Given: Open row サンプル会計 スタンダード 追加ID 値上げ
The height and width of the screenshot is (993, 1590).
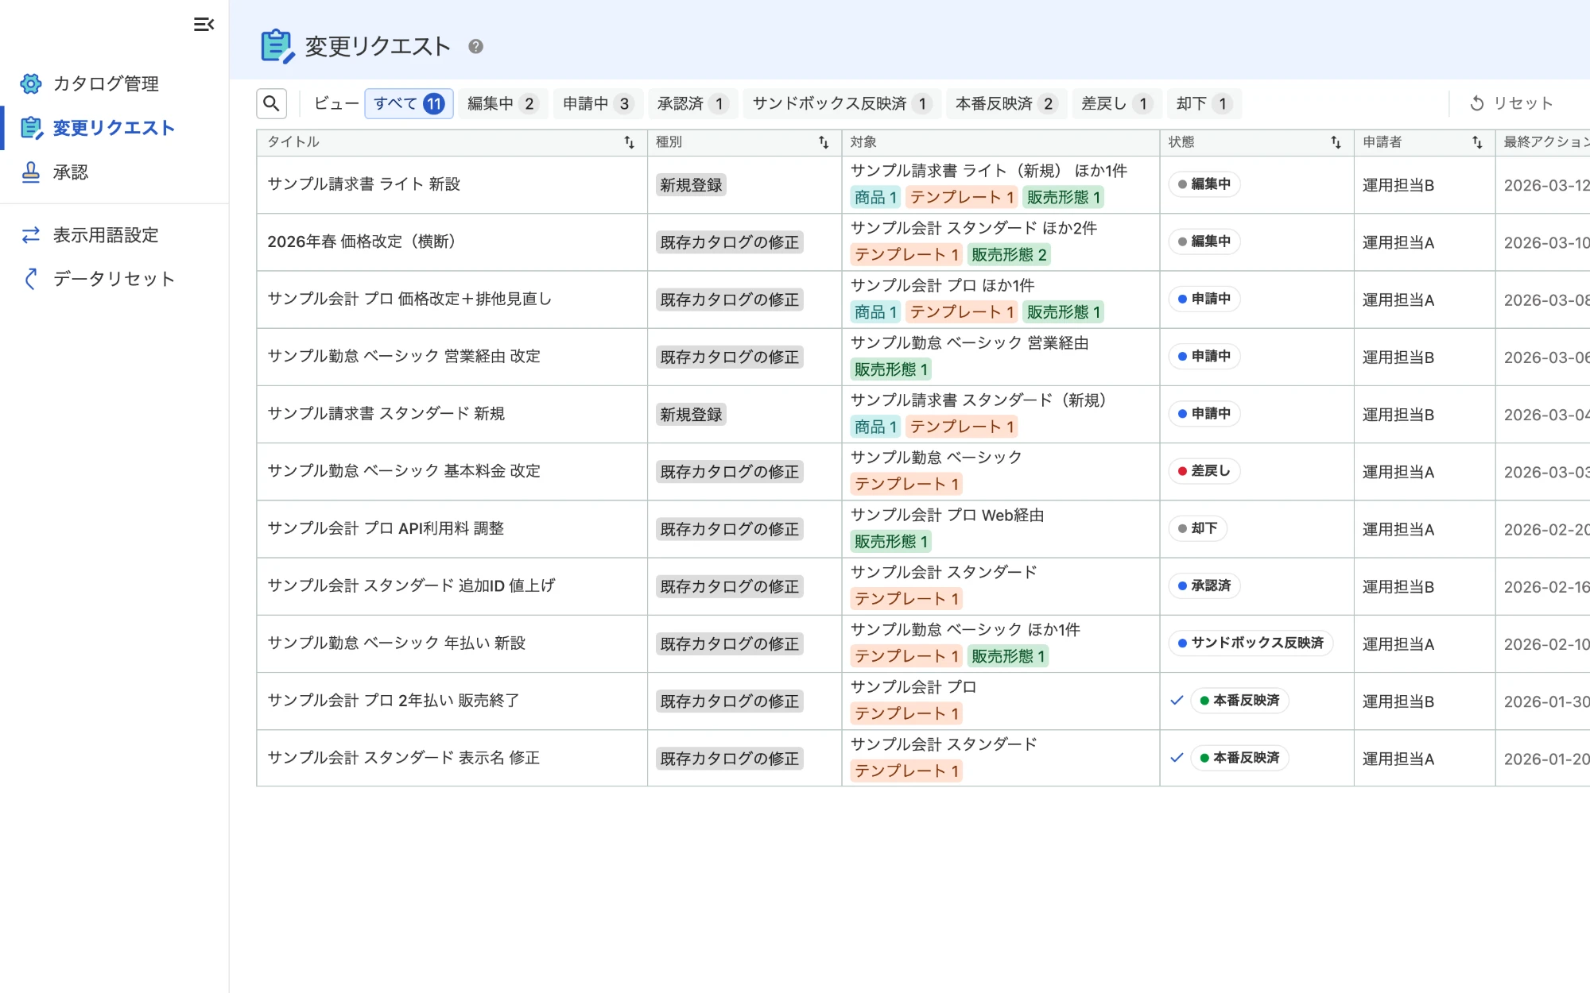Looking at the screenshot, I should coord(923,586).
